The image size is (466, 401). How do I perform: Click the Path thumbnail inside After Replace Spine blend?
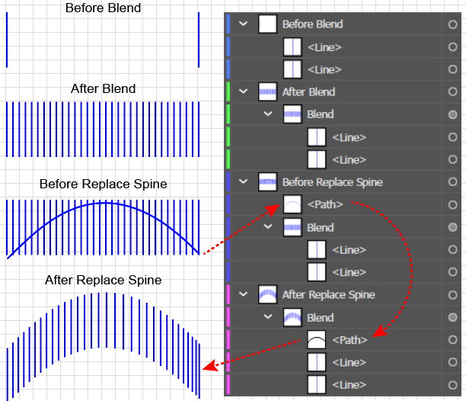pos(318,340)
